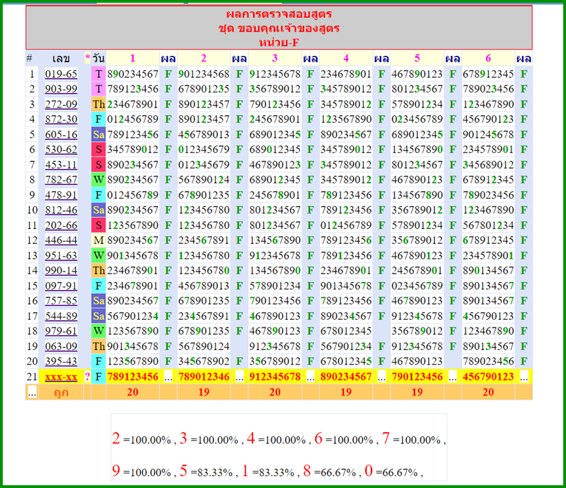Viewport: 566px width, 488px height.
Task: Open lottery number link 453-11
Action: (61, 165)
